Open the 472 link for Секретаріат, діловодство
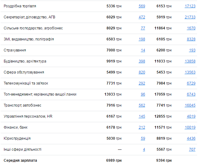198x166 pixels. (x=142, y=17)
